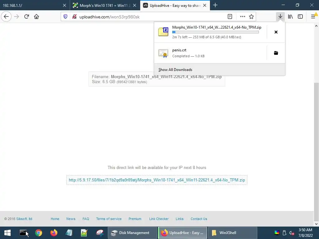319x239 pixels.
Task: Open the Sibsoft, ltd footer link
Action: [x=24, y=219]
